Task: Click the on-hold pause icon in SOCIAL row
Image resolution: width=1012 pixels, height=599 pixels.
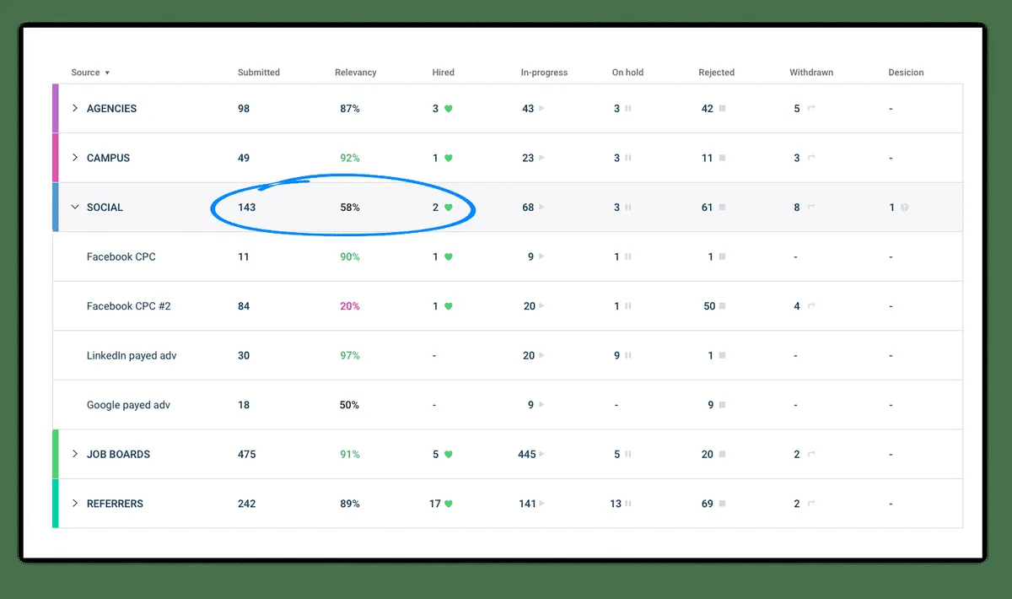Action: (628, 208)
